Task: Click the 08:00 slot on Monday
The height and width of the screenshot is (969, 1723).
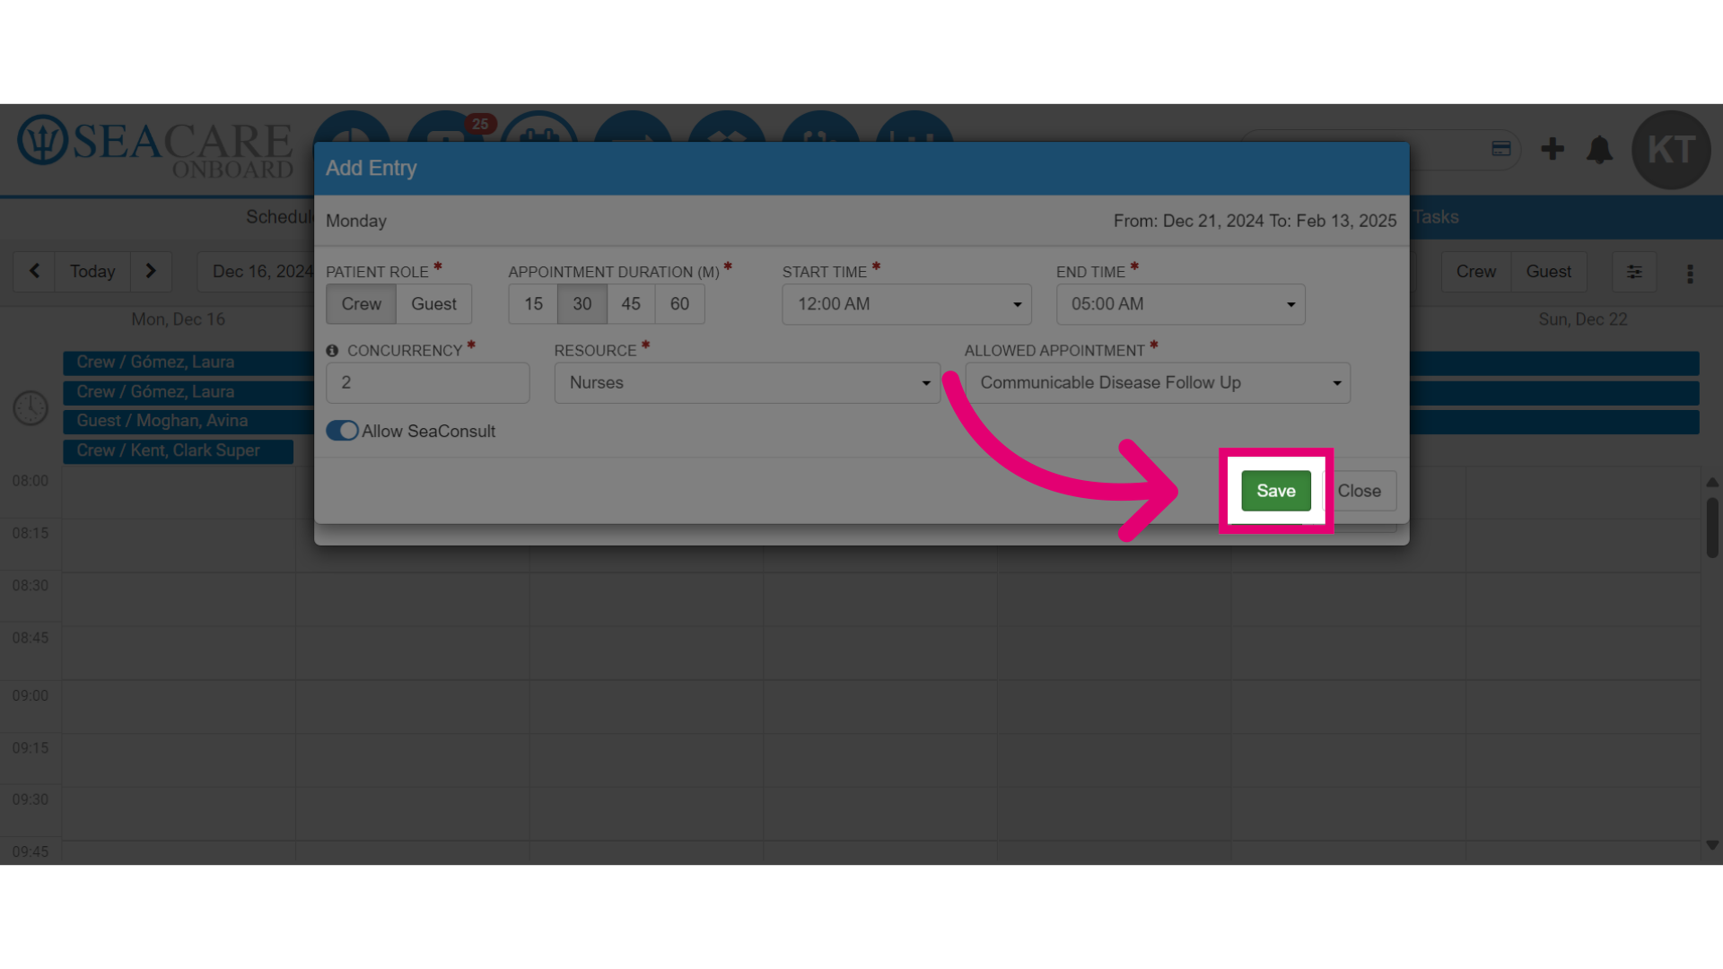Action: (x=179, y=493)
